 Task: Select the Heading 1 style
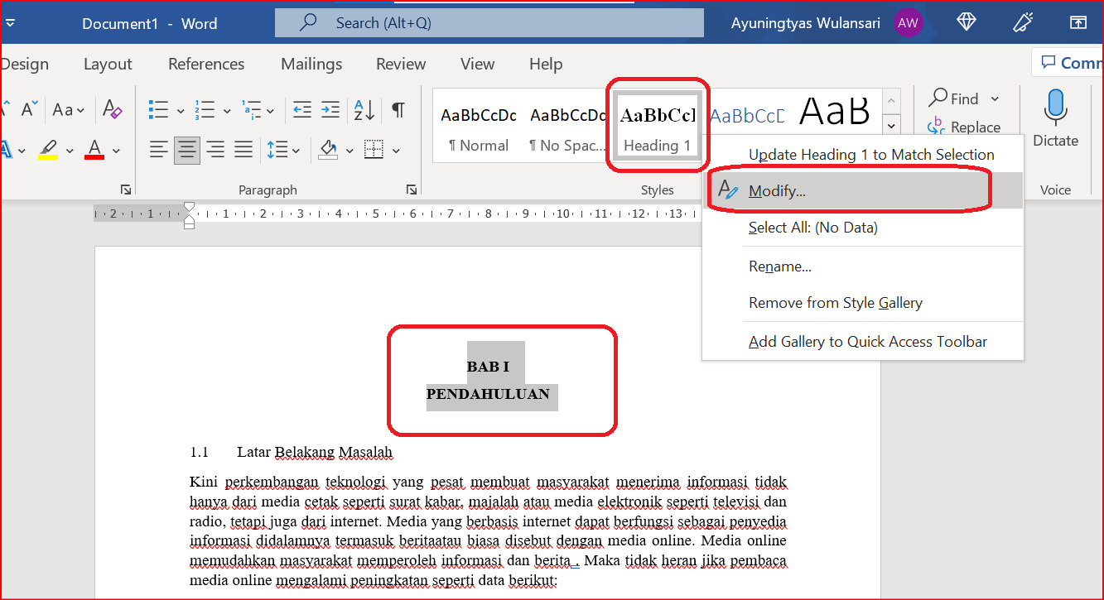tap(658, 125)
